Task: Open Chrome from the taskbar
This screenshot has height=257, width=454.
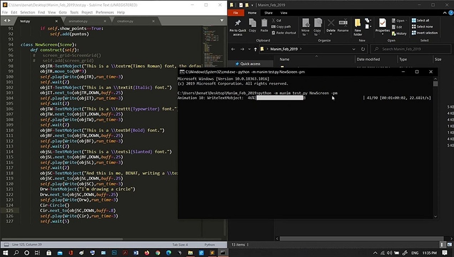Action: pos(158,253)
